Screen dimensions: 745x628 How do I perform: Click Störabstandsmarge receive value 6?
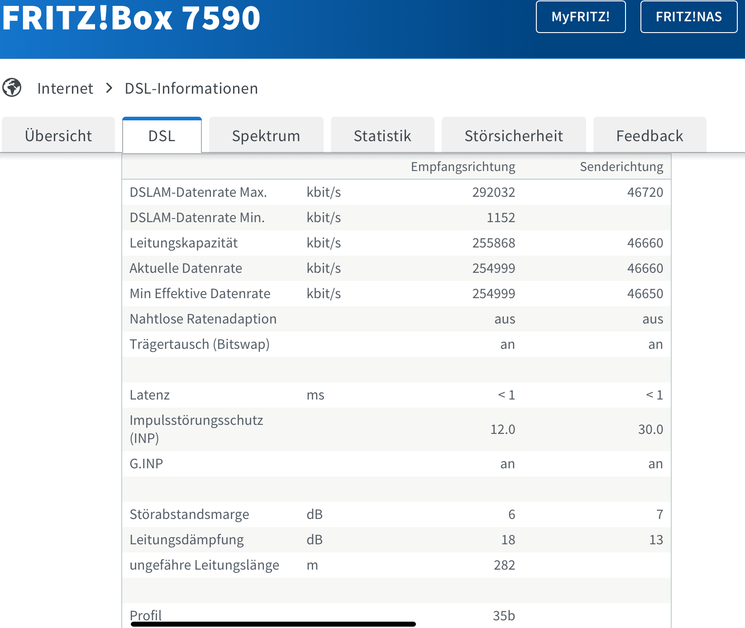click(511, 514)
